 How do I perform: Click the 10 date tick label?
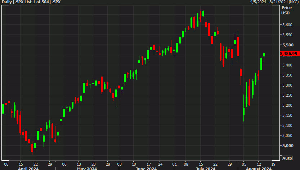tap(134, 164)
